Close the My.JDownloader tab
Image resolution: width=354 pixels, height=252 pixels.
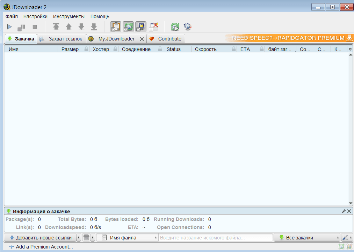pos(142,39)
